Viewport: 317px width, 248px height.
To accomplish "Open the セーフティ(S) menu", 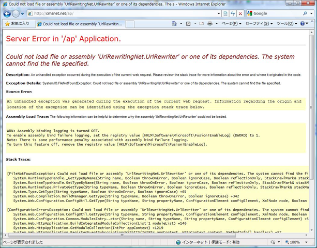I will [259, 24].
